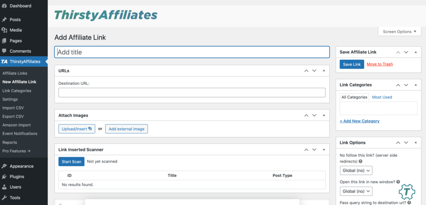
Task: Collapse the URLs panel with triangle toggle
Action: [x=324, y=71]
